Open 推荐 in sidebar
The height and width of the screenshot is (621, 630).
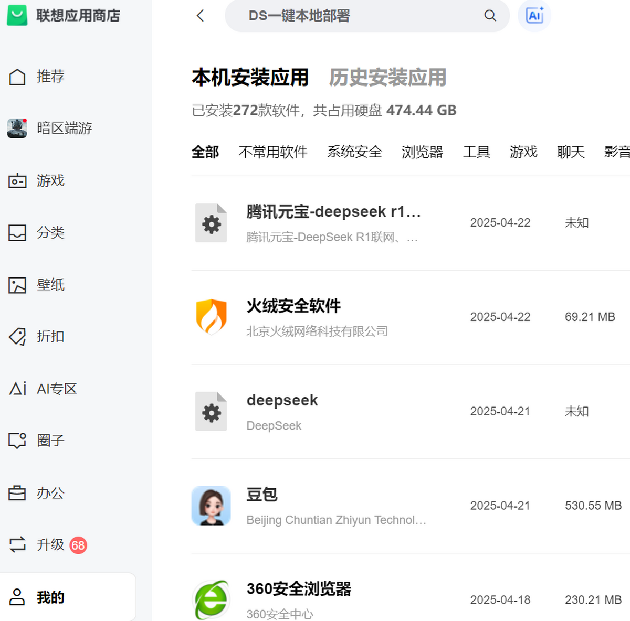point(50,77)
